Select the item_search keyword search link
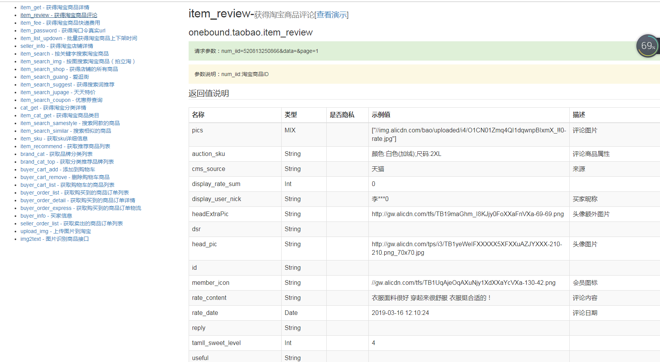 64,54
